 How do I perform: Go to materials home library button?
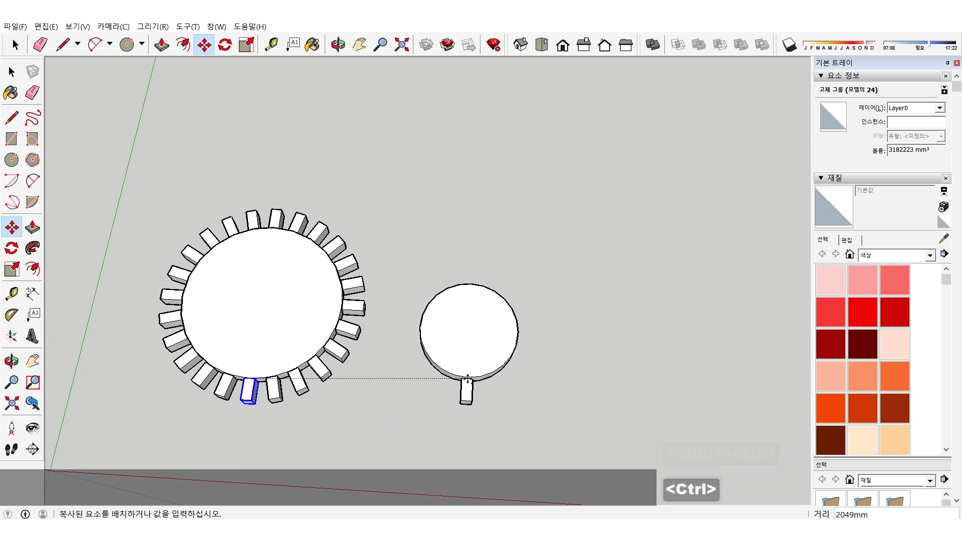(x=849, y=254)
